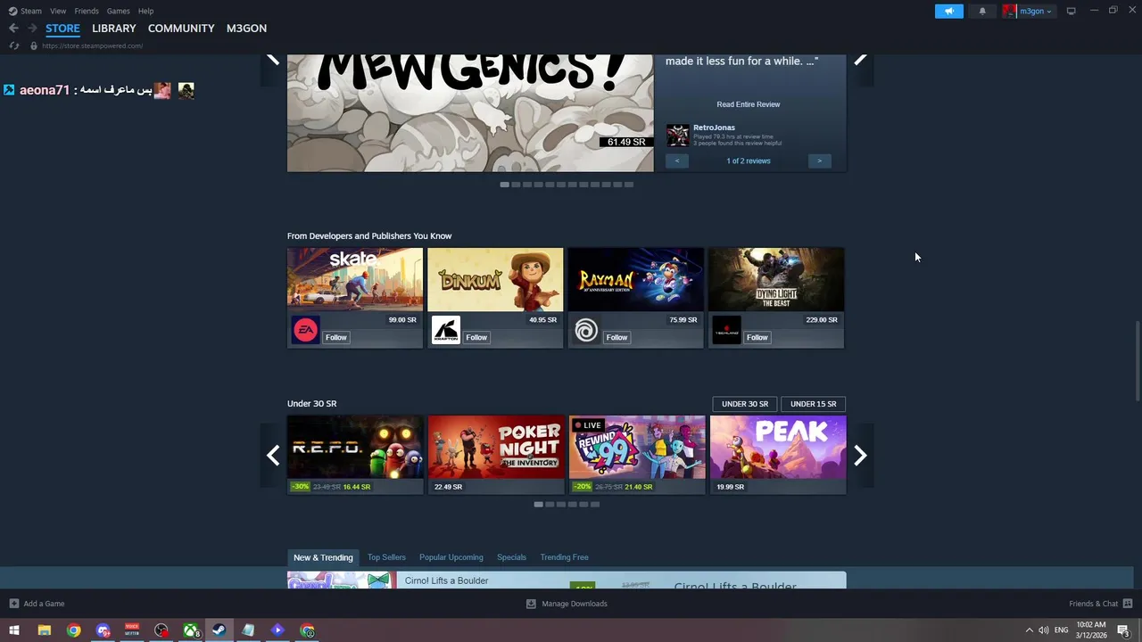Go back with the navigation back arrow
This screenshot has width=1142, height=642.
pos(13,29)
